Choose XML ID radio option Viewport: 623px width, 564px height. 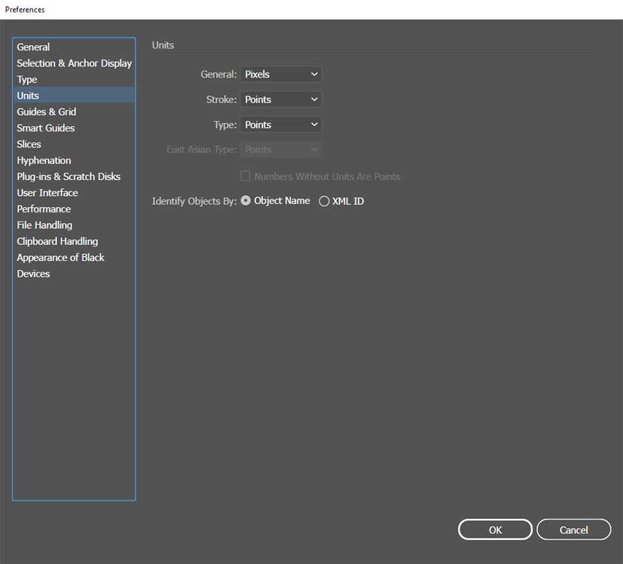324,201
